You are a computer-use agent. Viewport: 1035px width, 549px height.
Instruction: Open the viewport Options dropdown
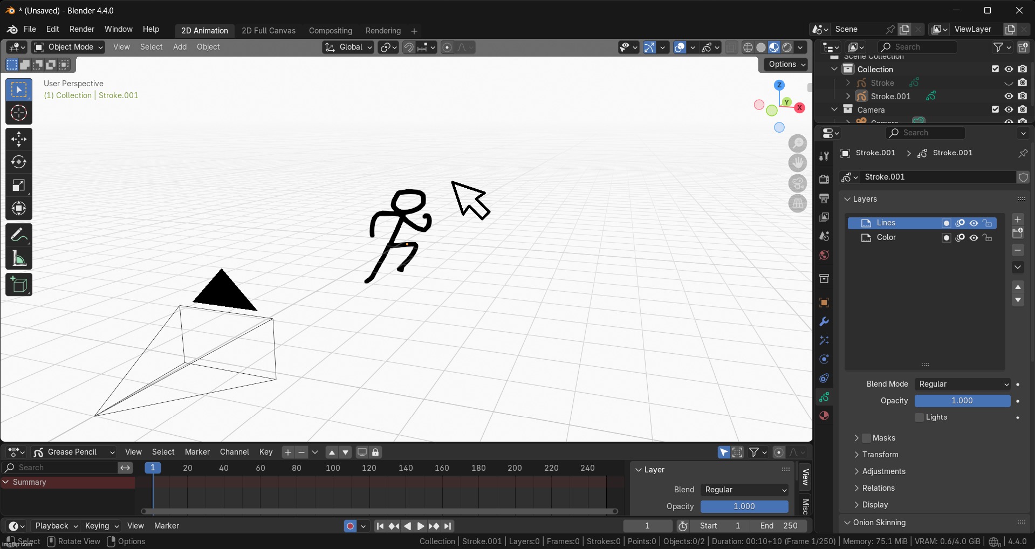tap(787, 64)
